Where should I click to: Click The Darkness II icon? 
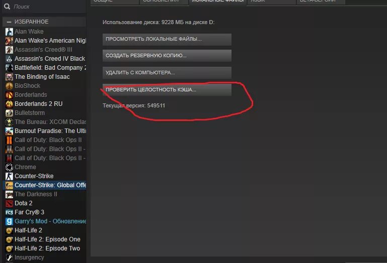(9, 194)
